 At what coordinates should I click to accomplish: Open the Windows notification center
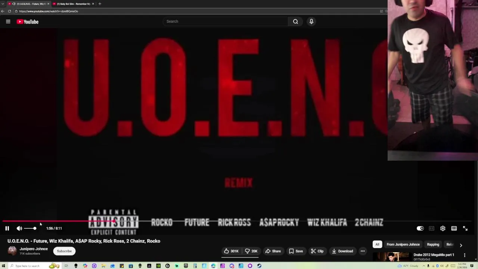click(x=472, y=266)
